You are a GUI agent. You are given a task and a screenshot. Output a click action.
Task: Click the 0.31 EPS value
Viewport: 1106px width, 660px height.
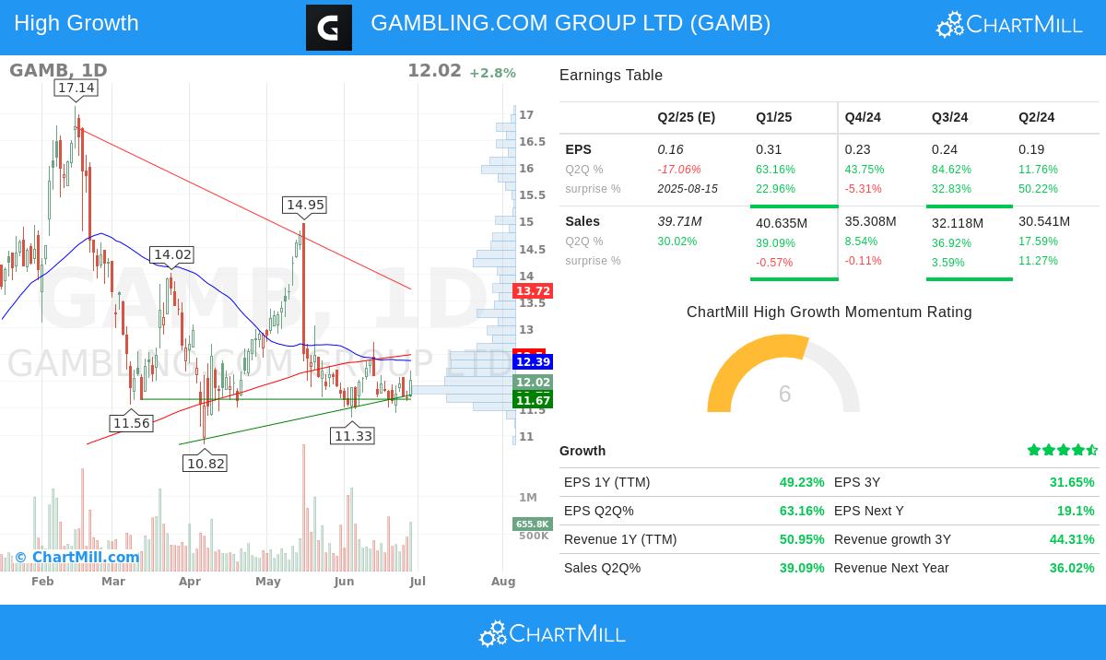pos(769,149)
